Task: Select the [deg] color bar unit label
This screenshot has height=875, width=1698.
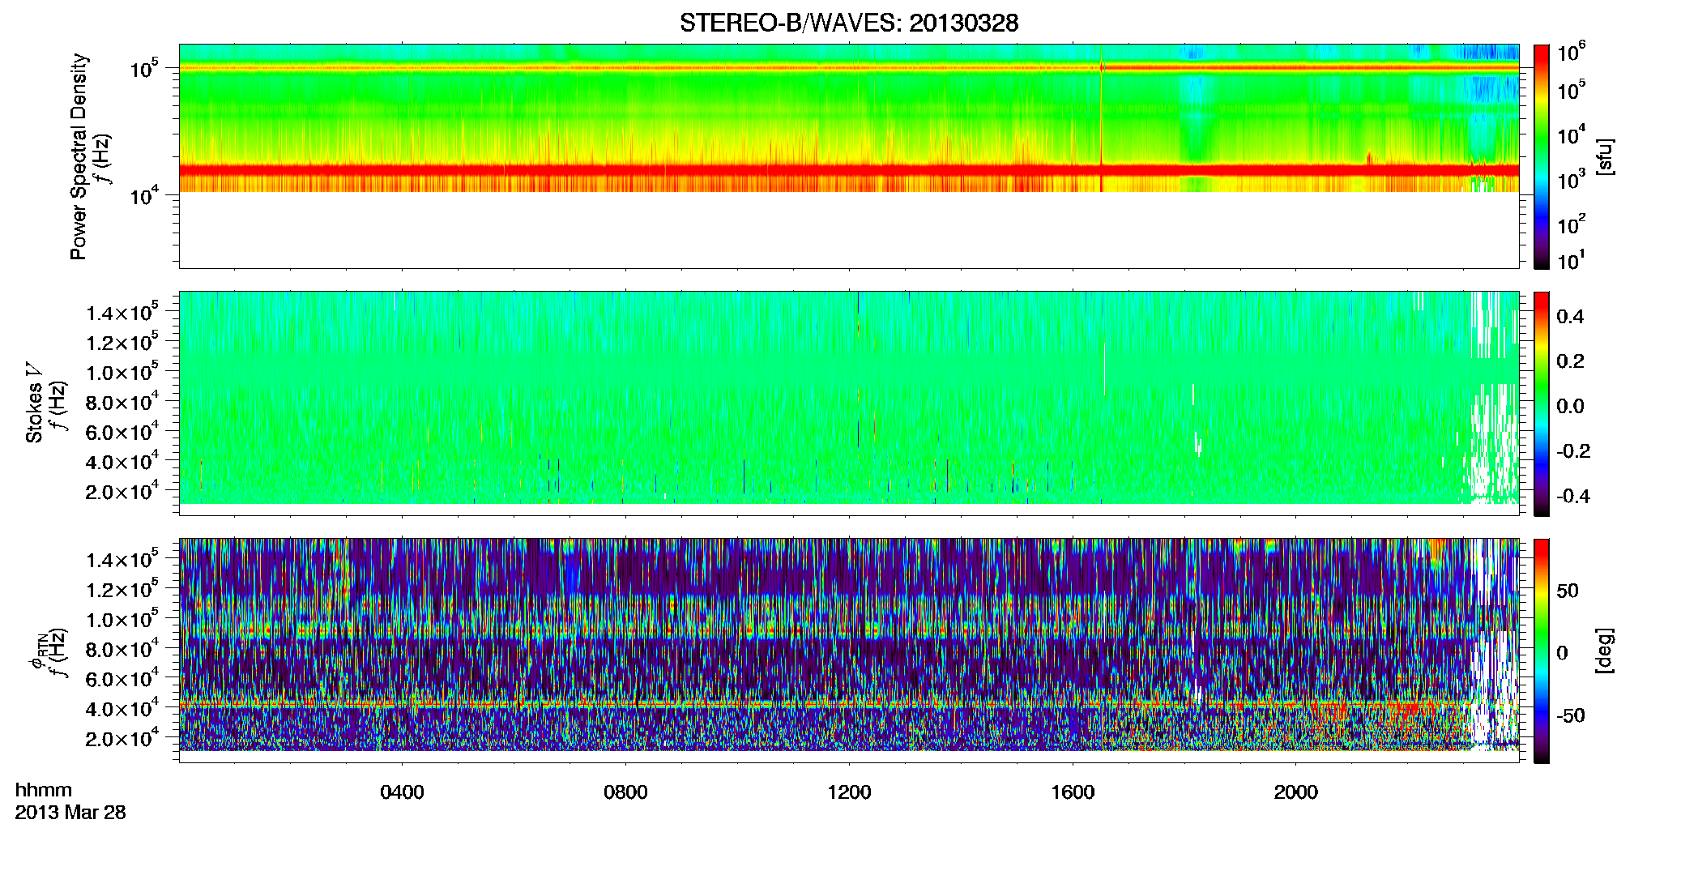Action: click(x=1605, y=651)
